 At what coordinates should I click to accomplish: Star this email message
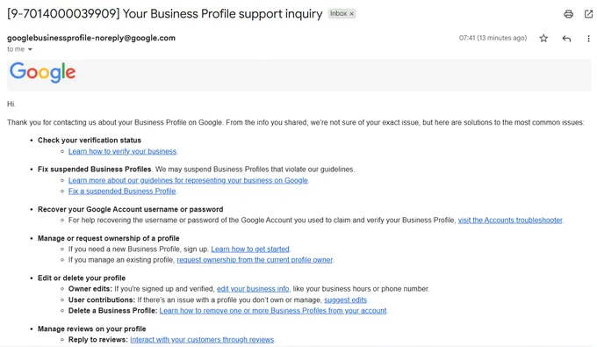tap(543, 38)
